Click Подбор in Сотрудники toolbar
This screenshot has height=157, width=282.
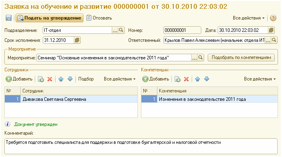(86, 79)
